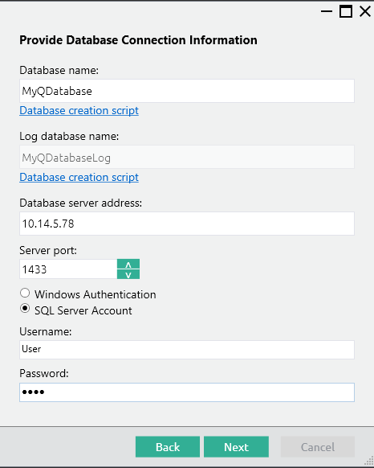Click the Username input field

pyautogui.click(x=187, y=350)
